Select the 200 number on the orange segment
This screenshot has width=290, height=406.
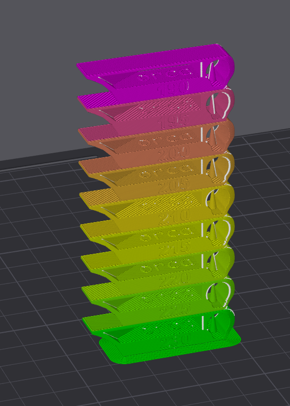[x=173, y=153]
